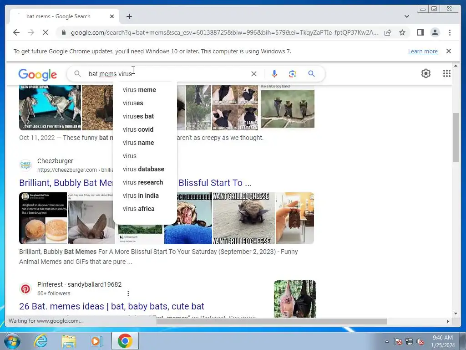Open the tab search dropdown arrow
The height and width of the screenshot is (350, 466).
click(x=407, y=16)
